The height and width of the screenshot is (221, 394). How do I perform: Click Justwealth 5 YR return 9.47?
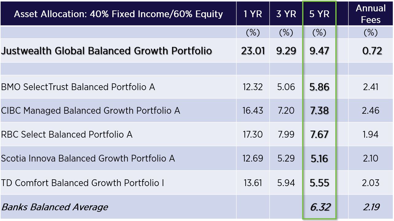tap(319, 51)
